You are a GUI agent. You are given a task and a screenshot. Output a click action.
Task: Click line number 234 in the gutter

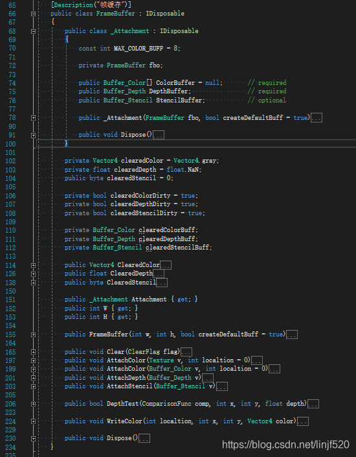[x=10, y=447]
